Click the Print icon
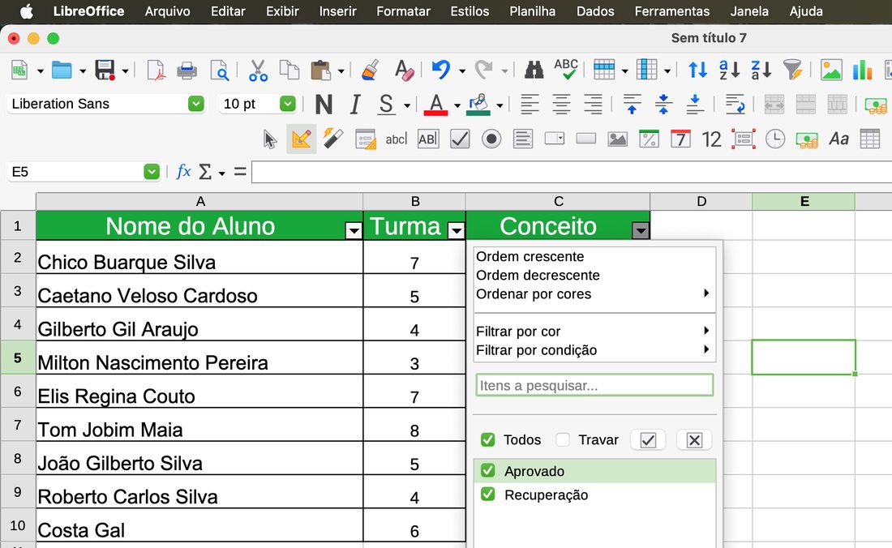Screen dimensions: 892x548 pyautogui.click(x=187, y=71)
